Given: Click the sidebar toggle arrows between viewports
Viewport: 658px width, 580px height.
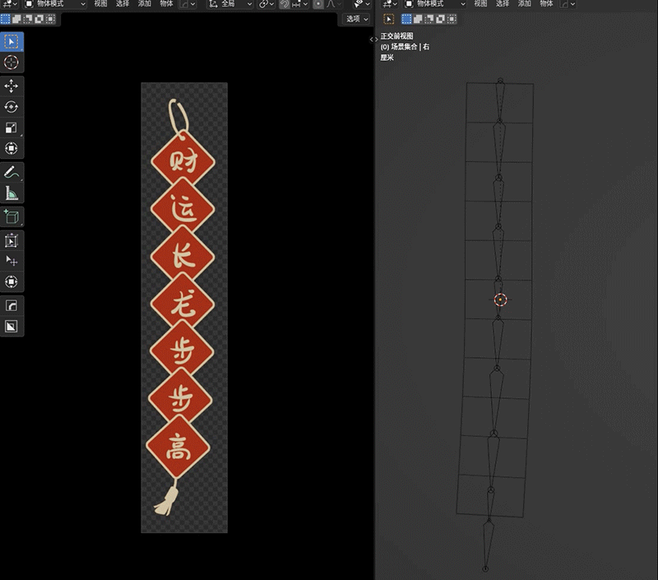Looking at the screenshot, I should tap(373, 39).
